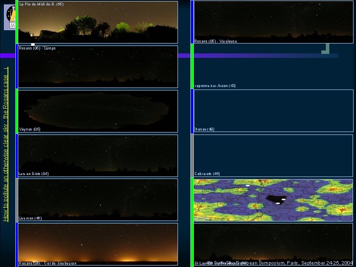Click the black dark-sky zone on the map
The image size is (356, 267).
(275, 200)
